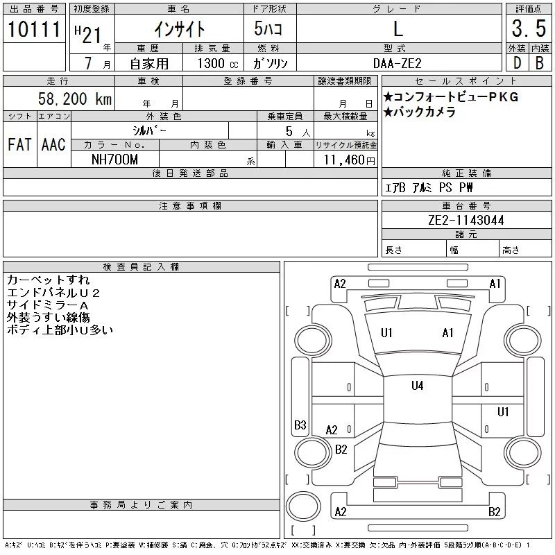Select the car name インサイト
The image size is (555, 555).
[180, 29]
